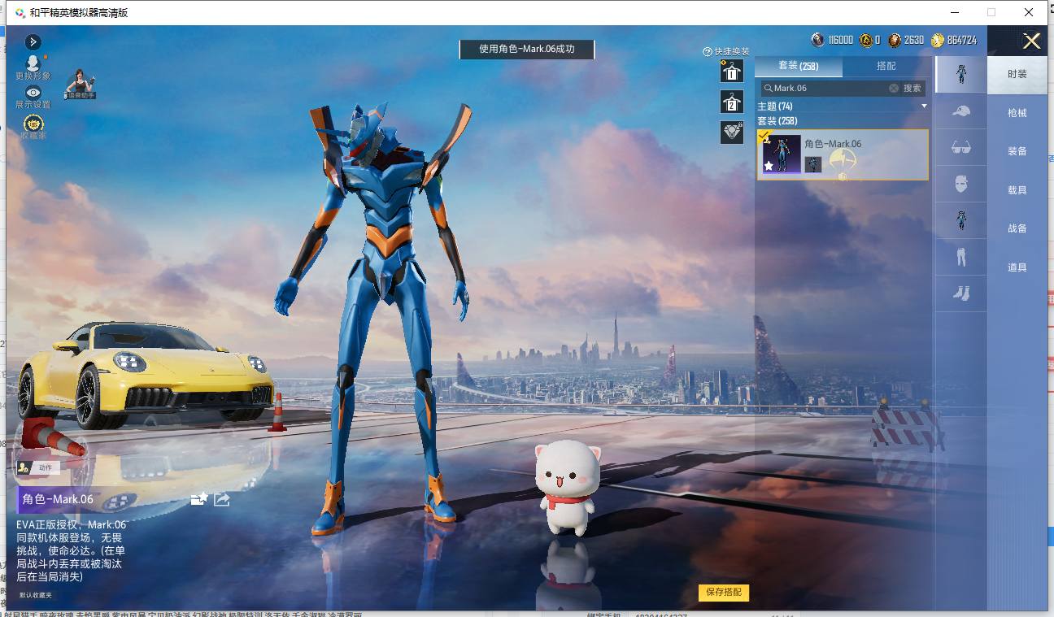Toggle the 展示设置 eye icon
The width and height of the screenshot is (1054, 617).
33,92
